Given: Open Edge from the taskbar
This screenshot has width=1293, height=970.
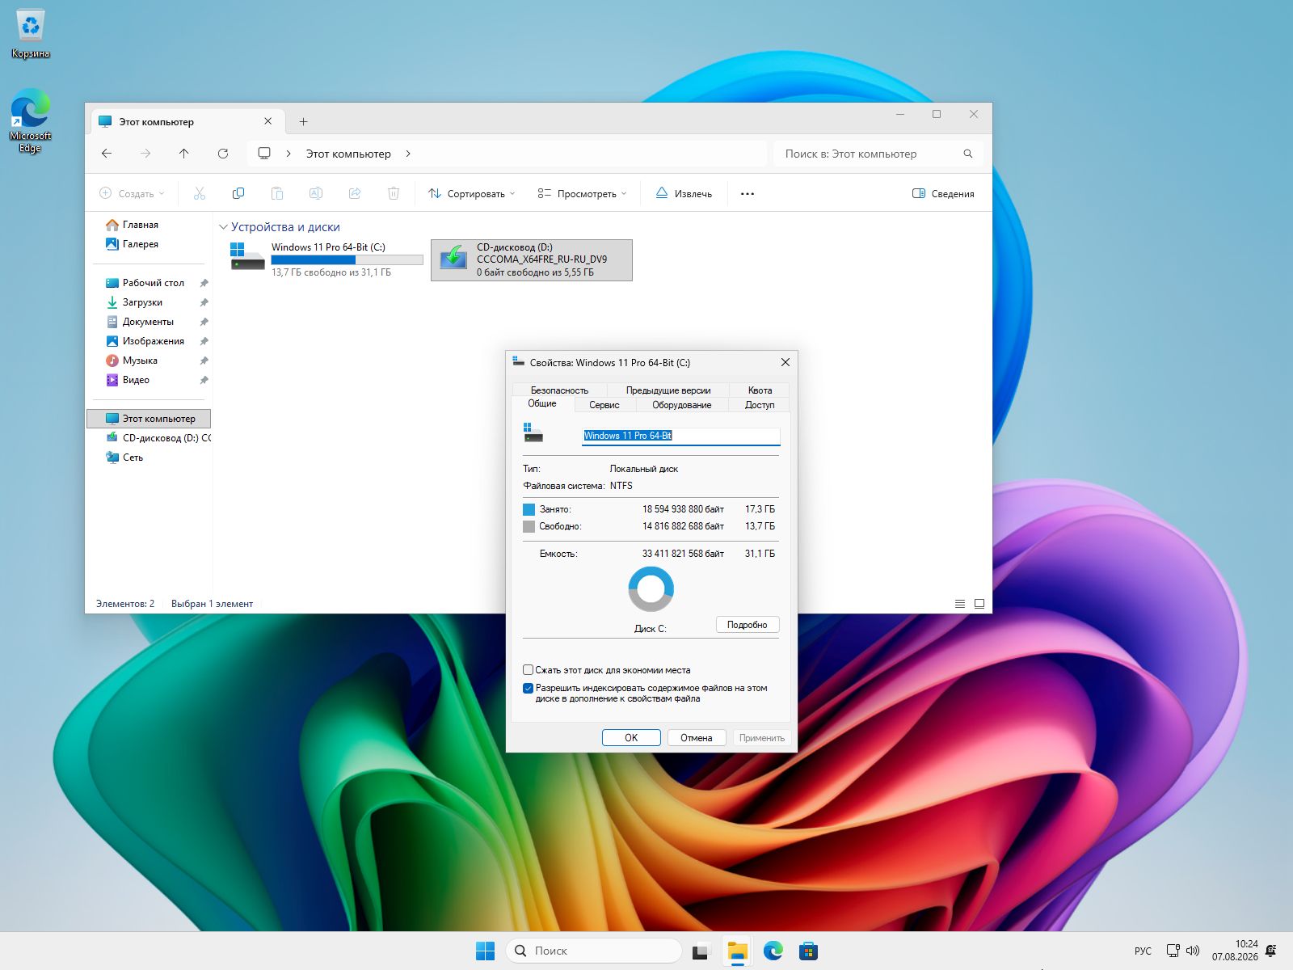Looking at the screenshot, I should pyautogui.click(x=773, y=951).
